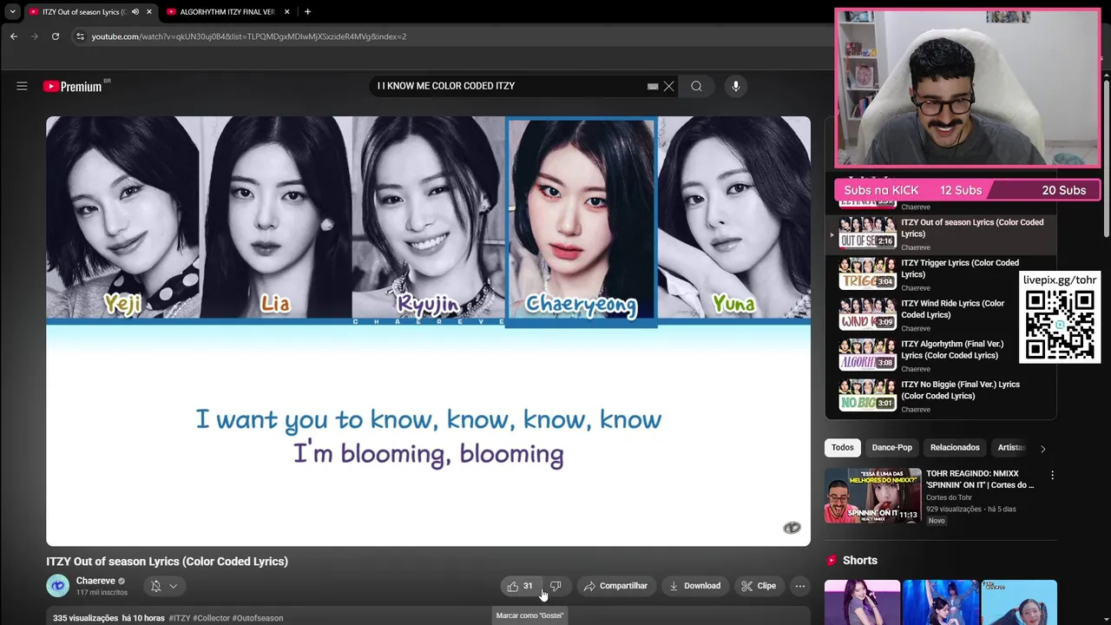Viewport: 1111px width, 625px height.
Task: Like the video with thumbs up
Action: click(x=520, y=586)
